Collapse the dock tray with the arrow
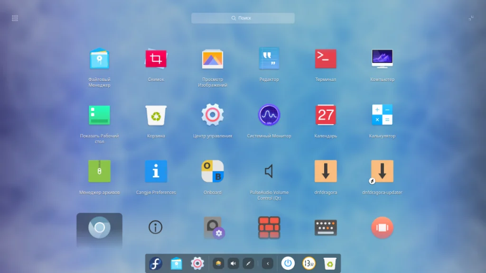486x273 pixels. click(x=268, y=264)
